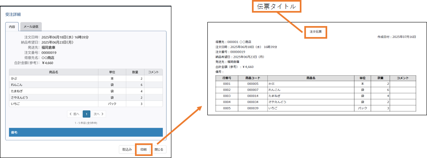Viewport: 427px width, 158px height.
Task: Click the 備考 blue bar
Action: 86,132
